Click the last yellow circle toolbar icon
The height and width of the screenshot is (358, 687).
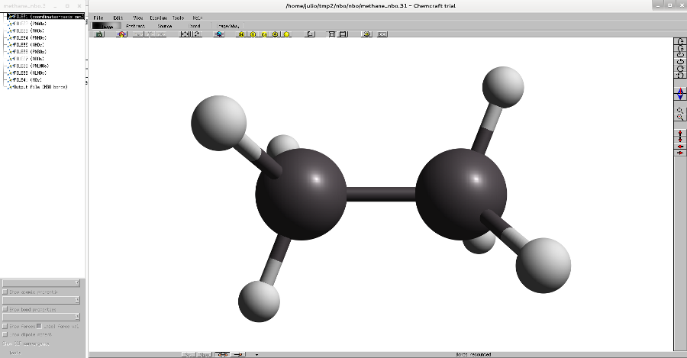pos(286,34)
